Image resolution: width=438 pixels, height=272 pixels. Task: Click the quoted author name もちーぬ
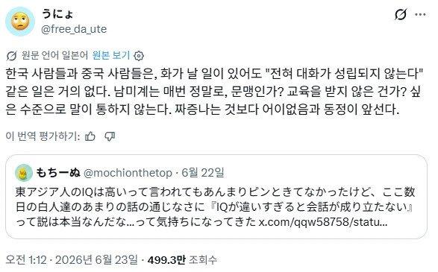tap(58, 173)
